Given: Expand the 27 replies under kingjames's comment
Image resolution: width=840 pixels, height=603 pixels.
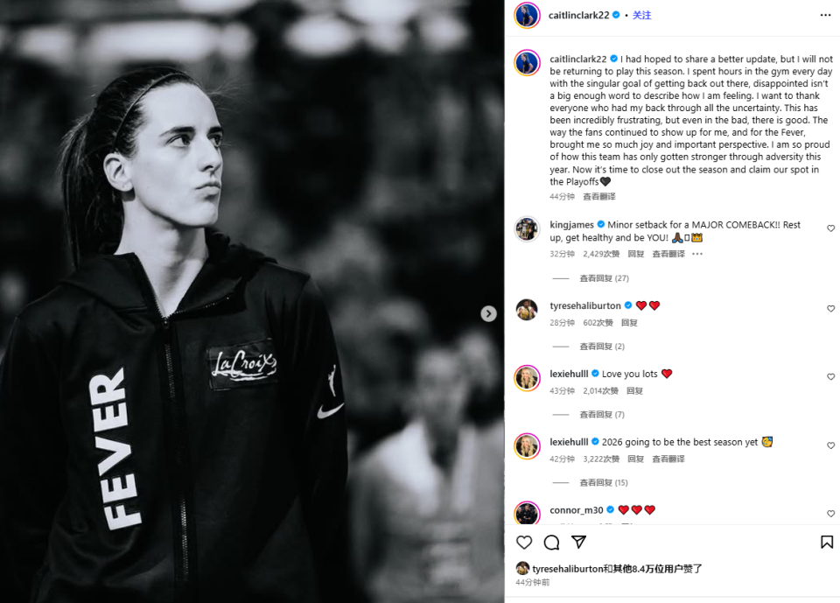Looking at the screenshot, I should pos(604,278).
